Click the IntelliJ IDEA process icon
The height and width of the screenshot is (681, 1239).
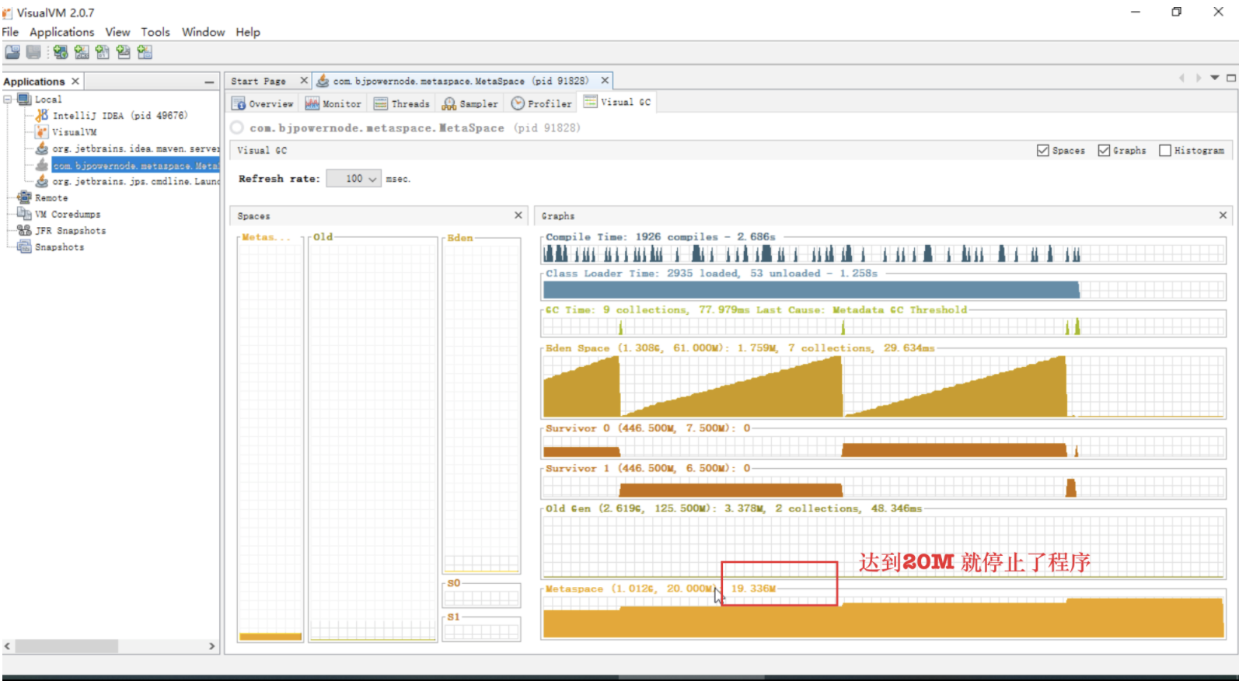click(x=42, y=115)
